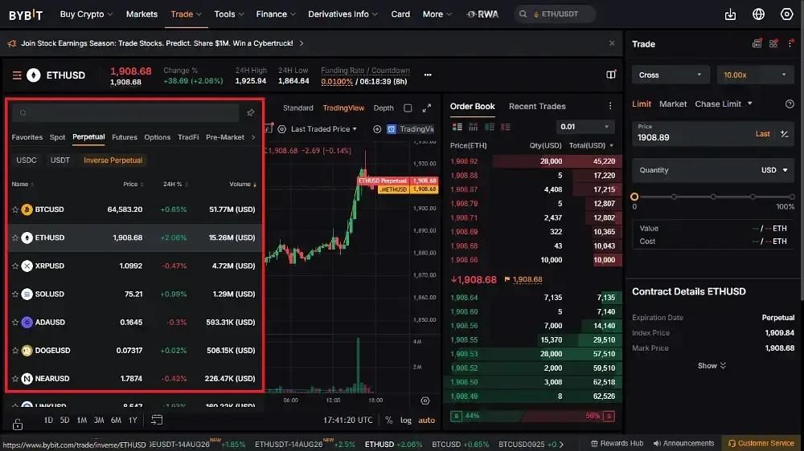
Task: Open the calculator icon in Trade panel
Action: (757, 43)
